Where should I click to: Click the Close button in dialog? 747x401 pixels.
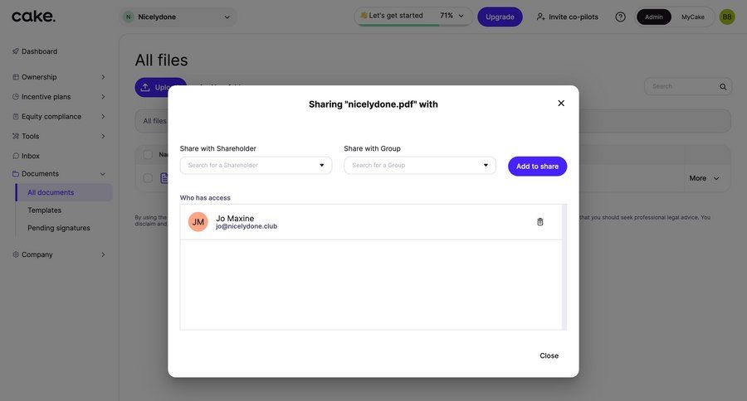click(x=549, y=356)
